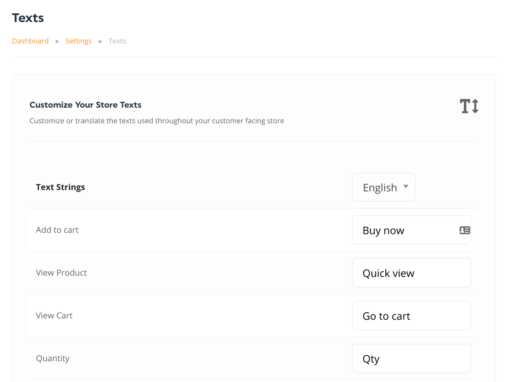
Task: Select the View Product row label
Action: (61, 273)
